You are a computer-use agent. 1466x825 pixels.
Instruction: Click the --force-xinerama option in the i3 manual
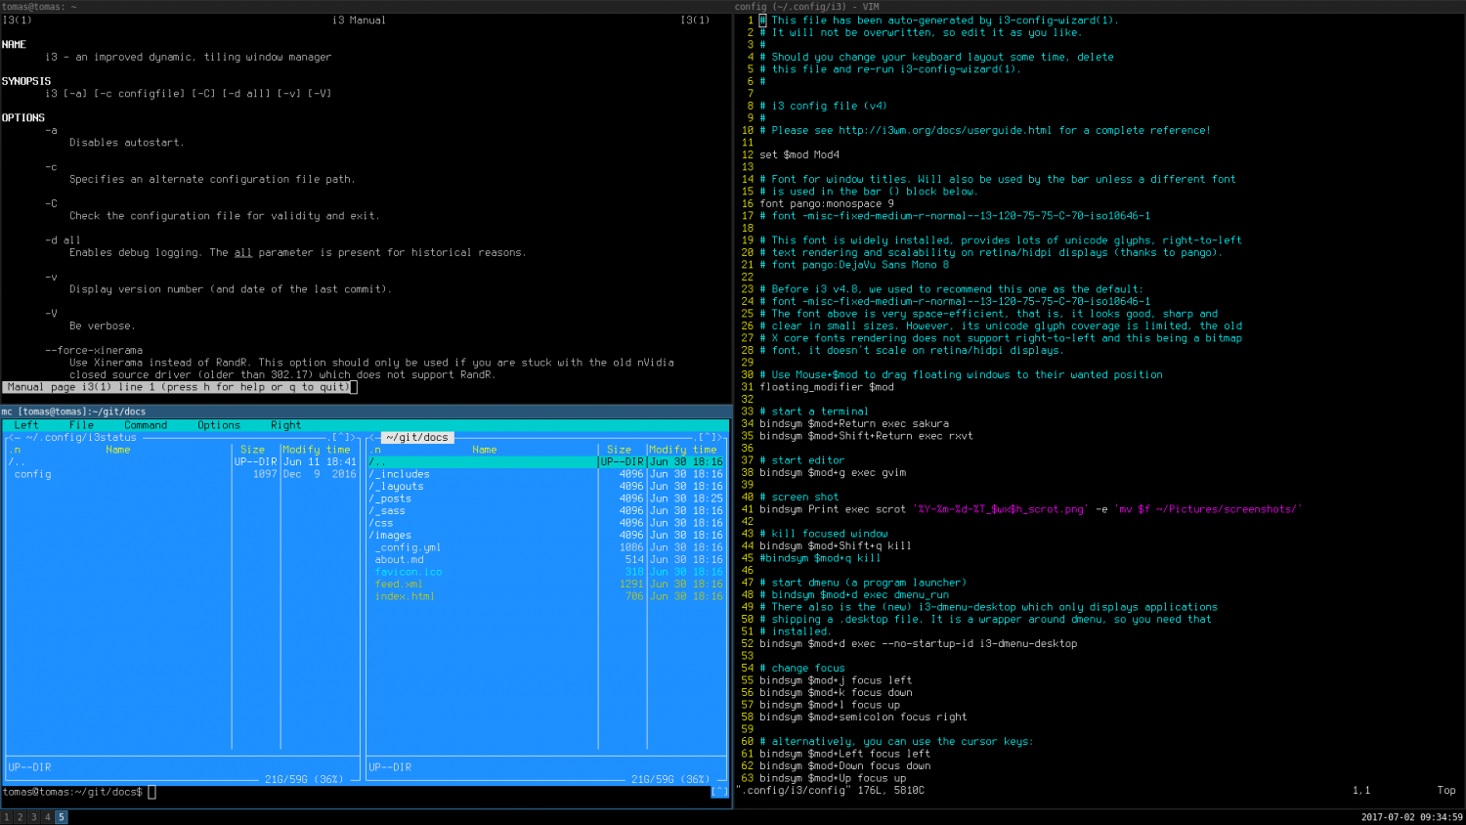tap(94, 350)
